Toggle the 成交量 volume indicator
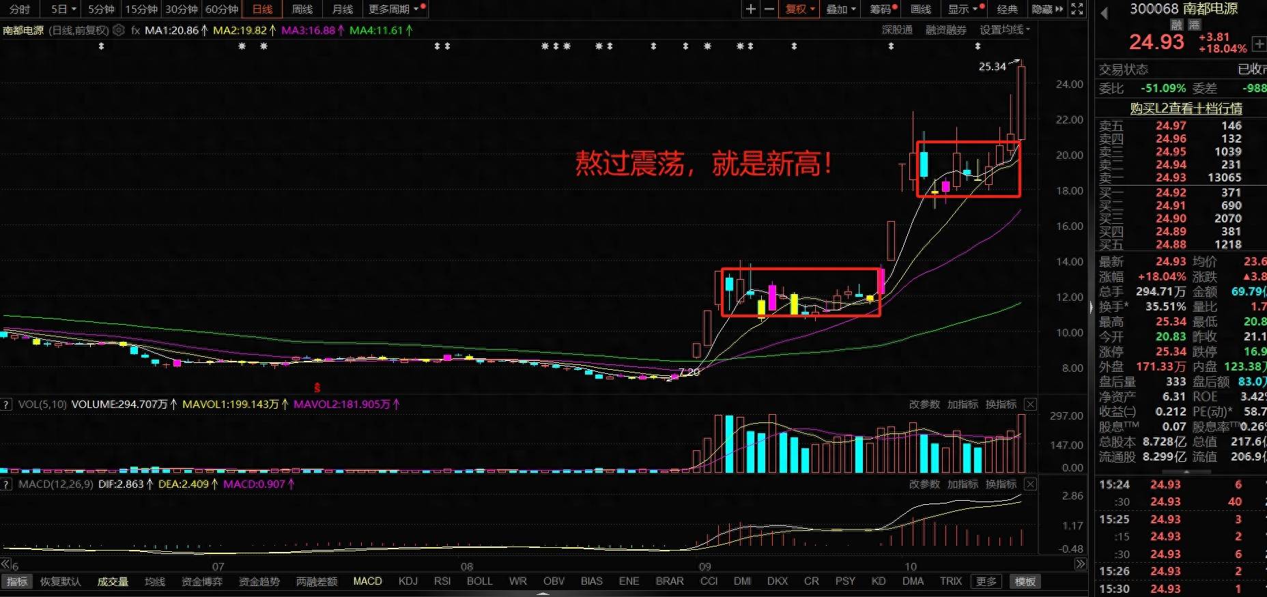The image size is (1267, 597). [x=113, y=581]
